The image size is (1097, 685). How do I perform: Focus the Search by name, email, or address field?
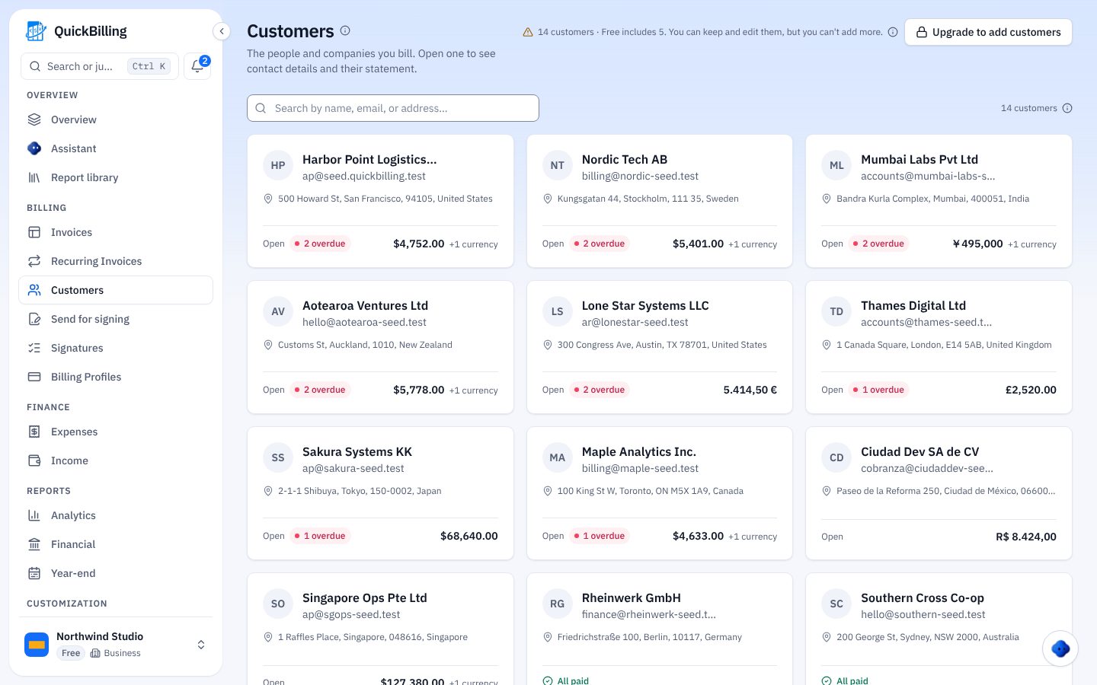393,108
